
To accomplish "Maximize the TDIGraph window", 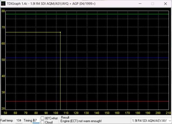I will [x=153, y=4].
